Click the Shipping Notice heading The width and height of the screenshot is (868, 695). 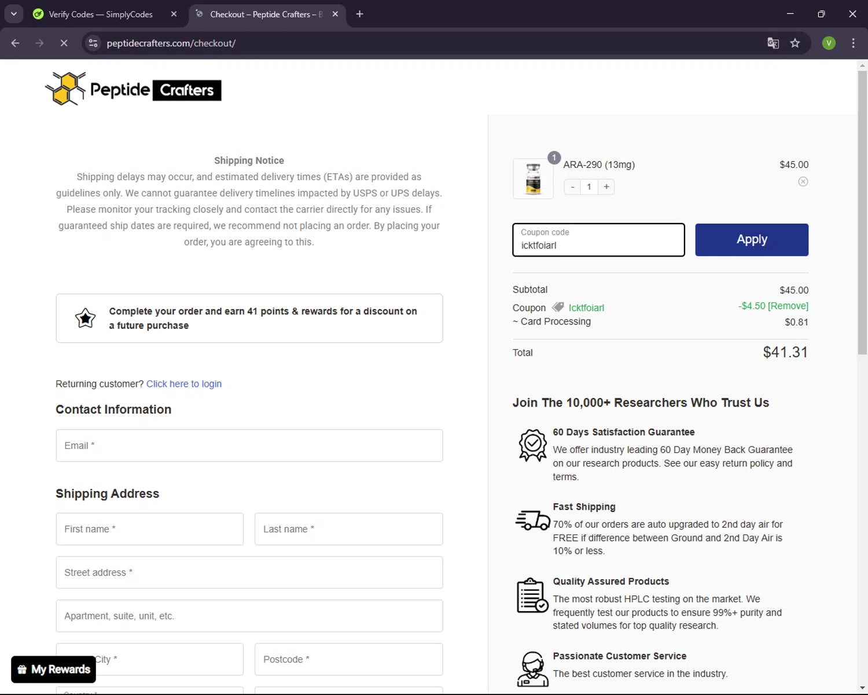tap(249, 160)
